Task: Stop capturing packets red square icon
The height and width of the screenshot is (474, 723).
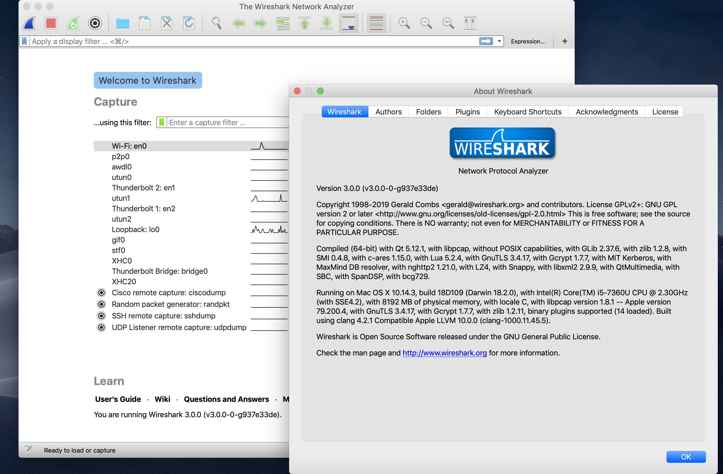Action: (51, 23)
